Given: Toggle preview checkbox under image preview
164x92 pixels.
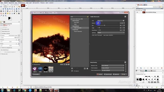Looking at the screenshot, I should [33, 64].
